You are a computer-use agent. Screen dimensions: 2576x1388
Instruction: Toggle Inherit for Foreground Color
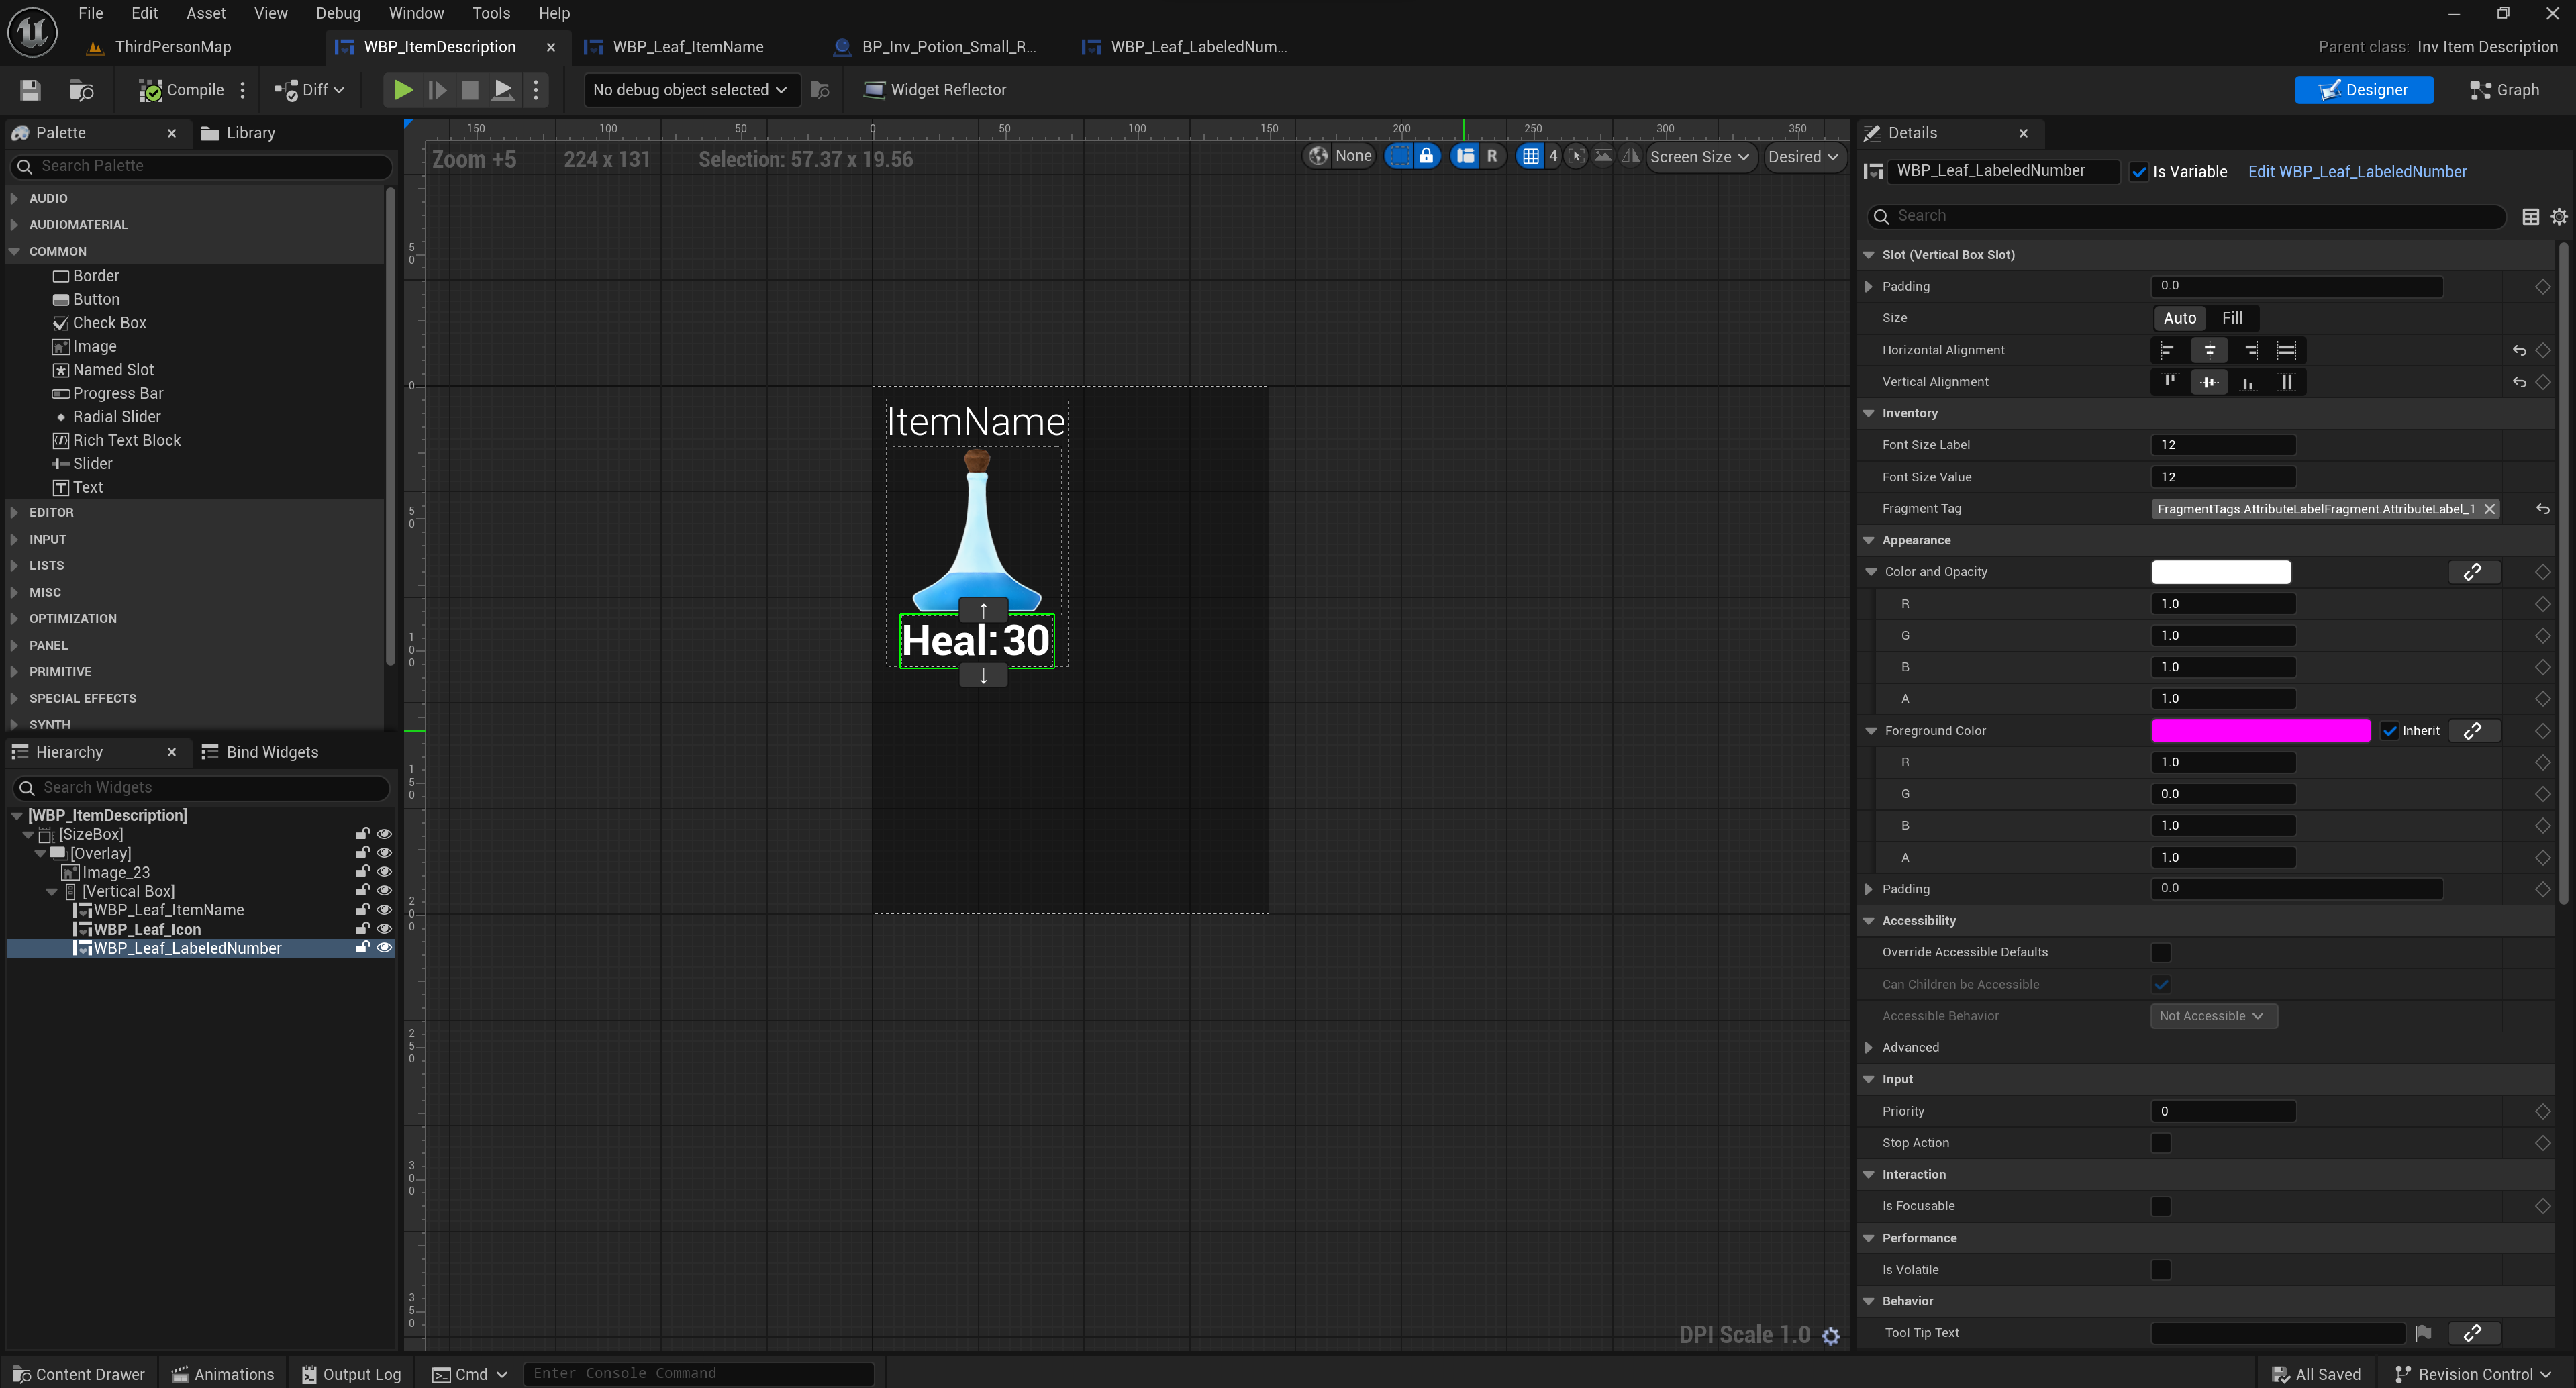coord(2390,731)
